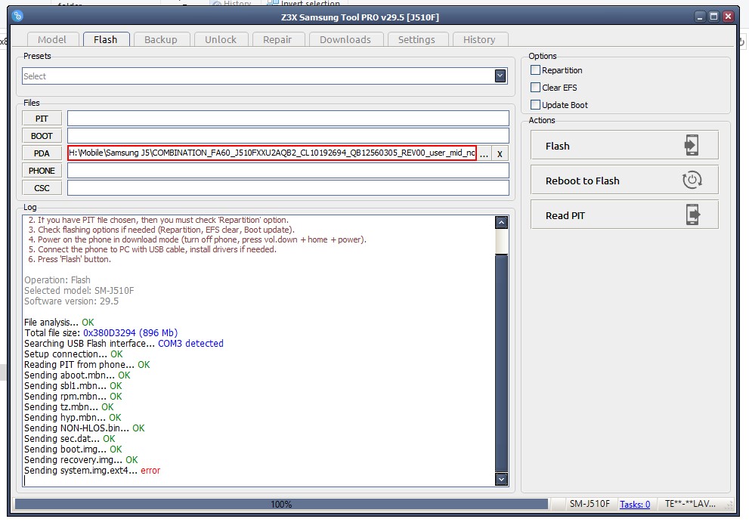Click the phone arrow icon on Flash
This screenshot has width=749, height=522.
click(x=692, y=145)
